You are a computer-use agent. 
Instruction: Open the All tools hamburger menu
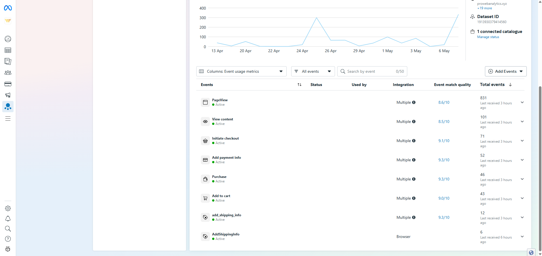(x=8, y=119)
